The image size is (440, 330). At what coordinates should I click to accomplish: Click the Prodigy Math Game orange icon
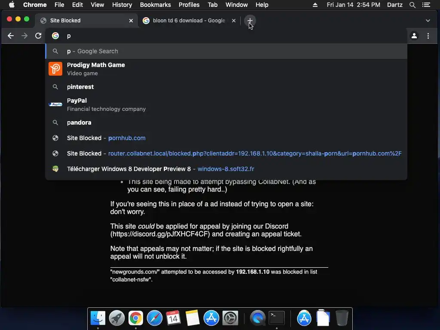[x=55, y=69]
